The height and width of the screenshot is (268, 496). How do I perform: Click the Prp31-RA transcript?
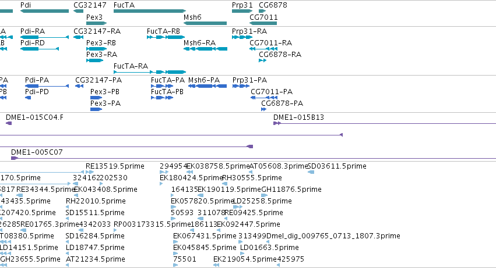242,37
